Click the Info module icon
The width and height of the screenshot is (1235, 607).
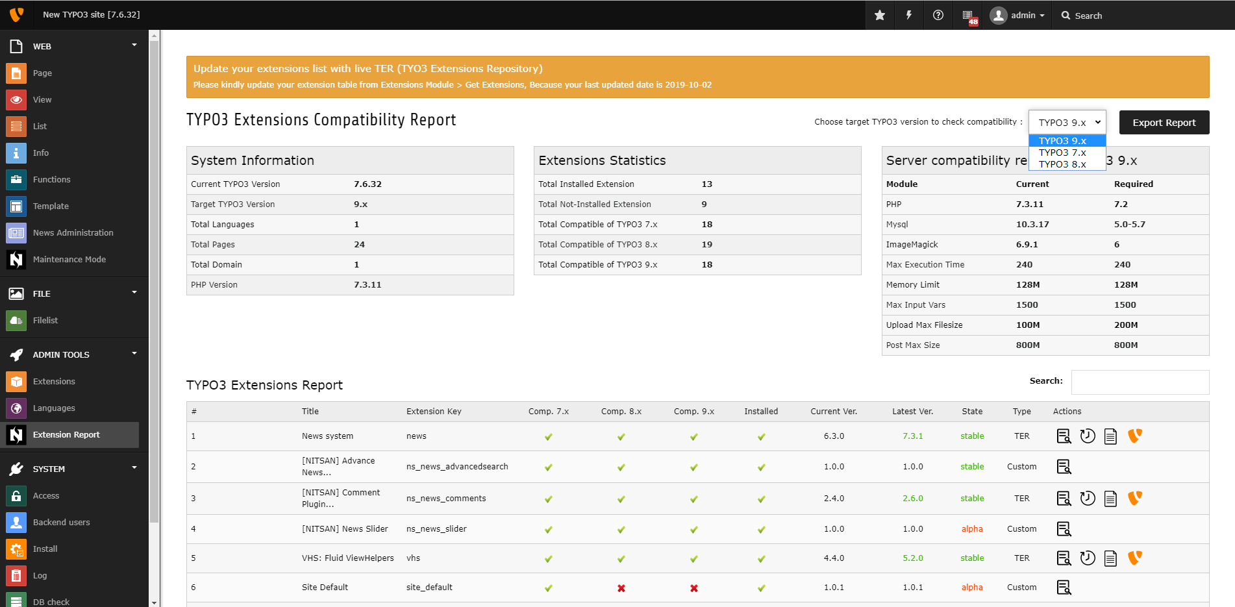pyautogui.click(x=16, y=153)
